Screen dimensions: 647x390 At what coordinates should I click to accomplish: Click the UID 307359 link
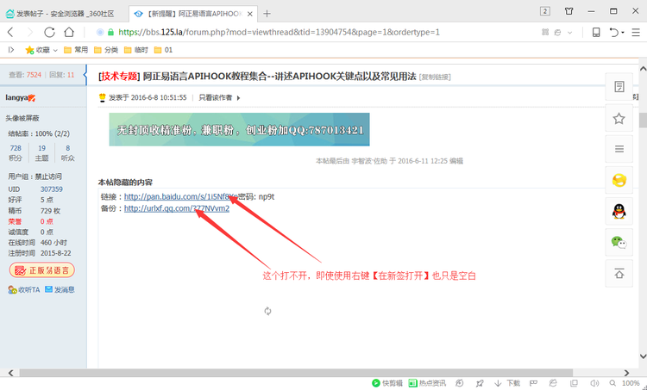pos(52,189)
